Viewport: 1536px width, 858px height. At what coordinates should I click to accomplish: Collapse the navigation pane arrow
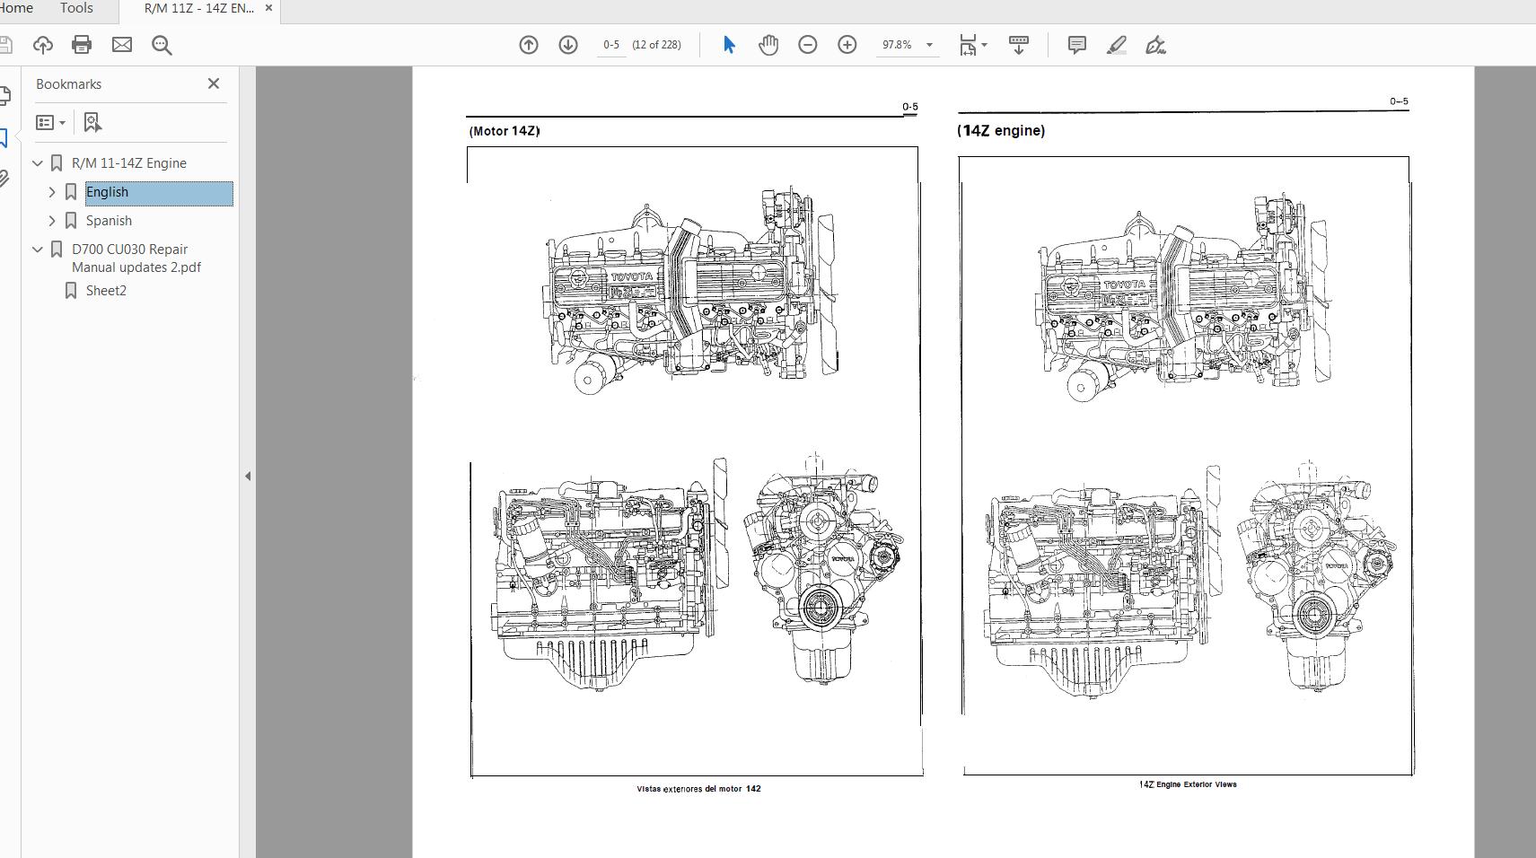coord(248,476)
